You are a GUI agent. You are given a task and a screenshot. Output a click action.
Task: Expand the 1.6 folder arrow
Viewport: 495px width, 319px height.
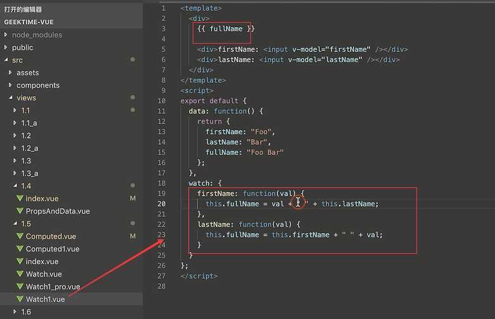click(15, 311)
